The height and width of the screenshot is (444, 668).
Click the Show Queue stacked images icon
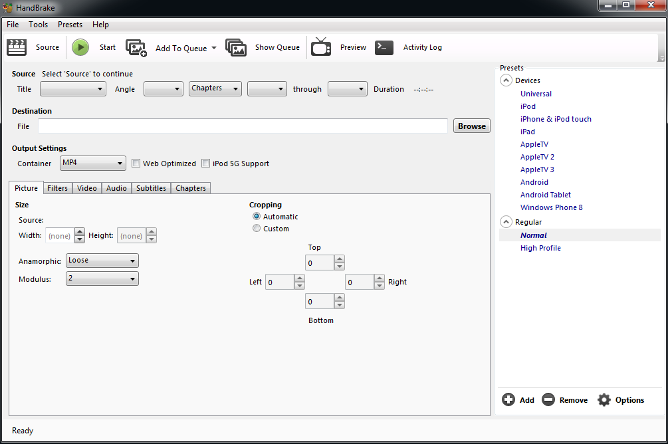(x=235, y=47)
